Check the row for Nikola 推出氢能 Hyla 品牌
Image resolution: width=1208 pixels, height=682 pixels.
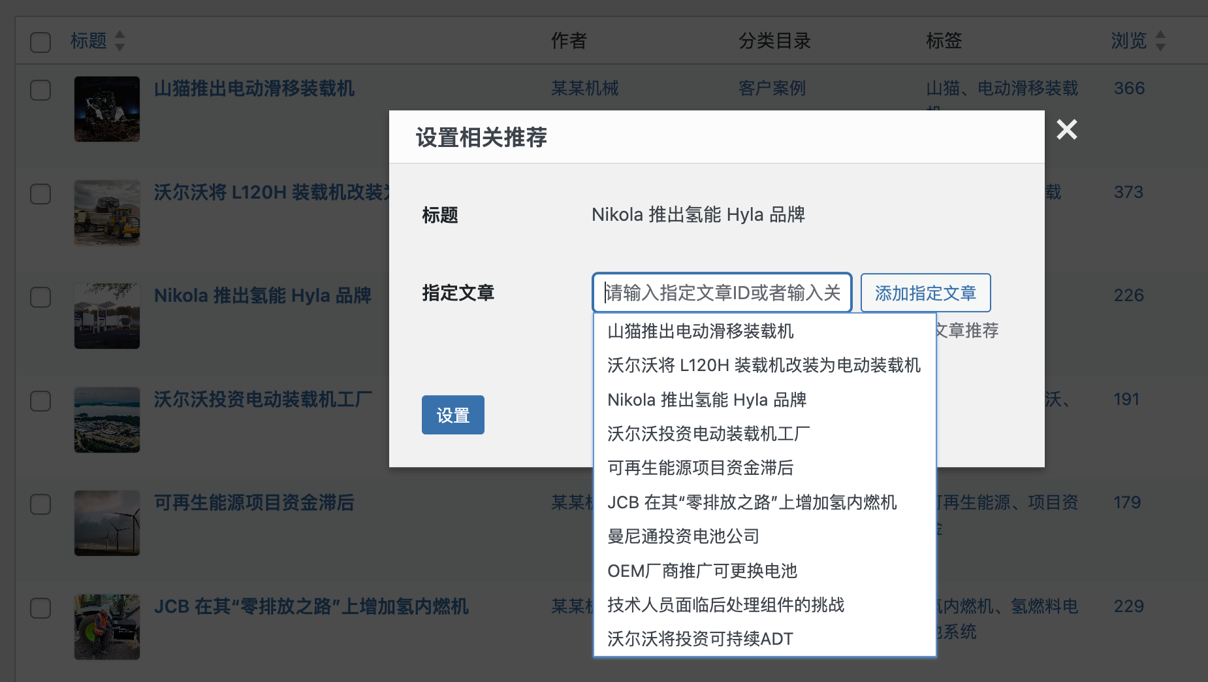(40, 297)
